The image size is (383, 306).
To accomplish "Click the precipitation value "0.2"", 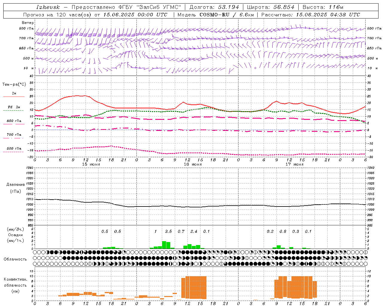I will click(270, 232).
